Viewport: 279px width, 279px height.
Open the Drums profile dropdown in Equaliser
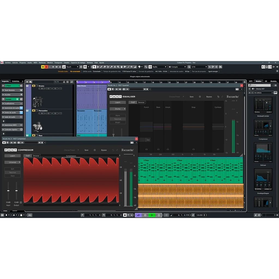[x=118, y=109]
